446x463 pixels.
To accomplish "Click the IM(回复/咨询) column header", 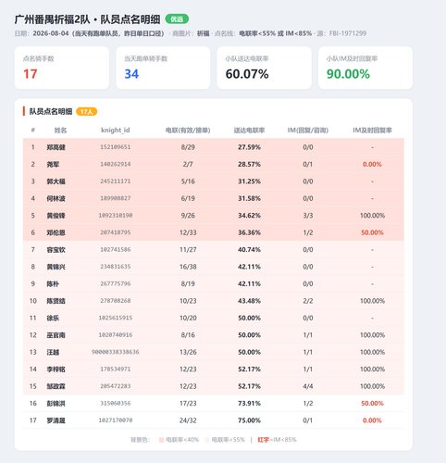I will tap(308, 131).
